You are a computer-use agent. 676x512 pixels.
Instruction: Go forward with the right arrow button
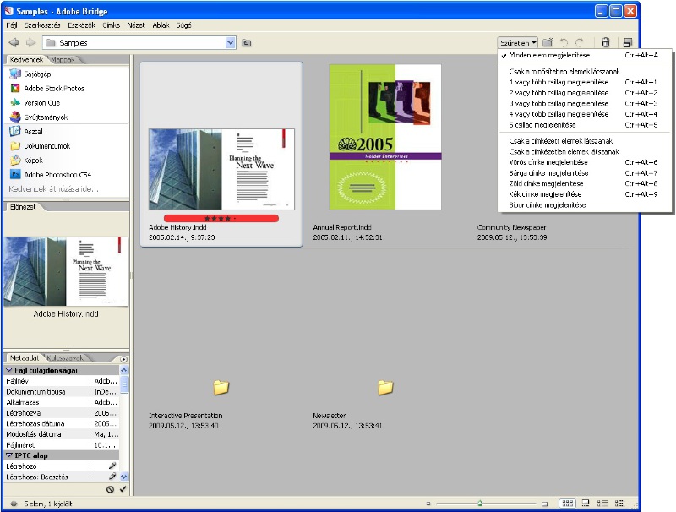[30, 42]
